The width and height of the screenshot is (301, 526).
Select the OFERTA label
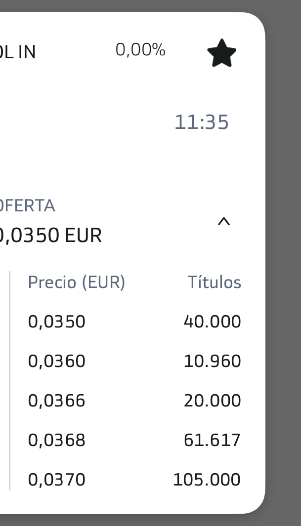tap(27, 205)
